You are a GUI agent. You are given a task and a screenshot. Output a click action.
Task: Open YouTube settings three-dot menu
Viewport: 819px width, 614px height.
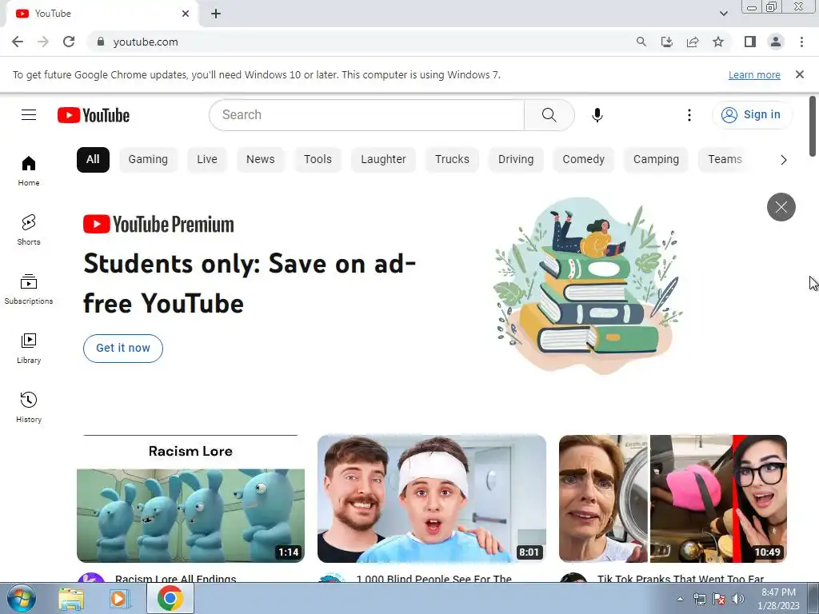(689, 115)
